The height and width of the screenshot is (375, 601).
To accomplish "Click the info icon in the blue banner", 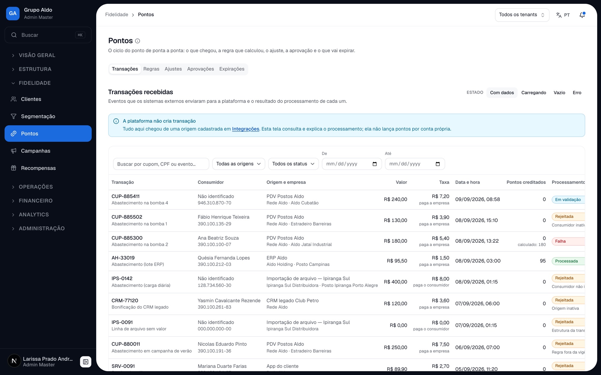I will [x=116, y=121].
